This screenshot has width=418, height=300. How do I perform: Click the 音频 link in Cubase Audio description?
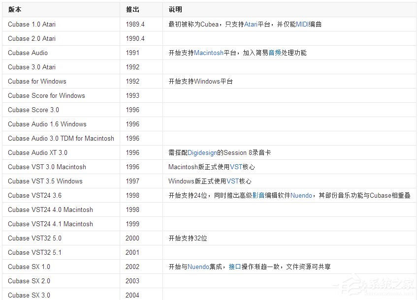tap(275, 53)
